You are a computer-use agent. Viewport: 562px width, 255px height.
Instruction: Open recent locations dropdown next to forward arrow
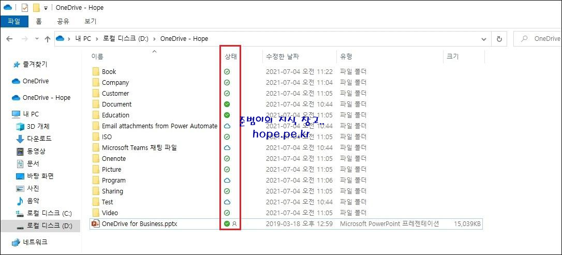(x=37, y=39)
